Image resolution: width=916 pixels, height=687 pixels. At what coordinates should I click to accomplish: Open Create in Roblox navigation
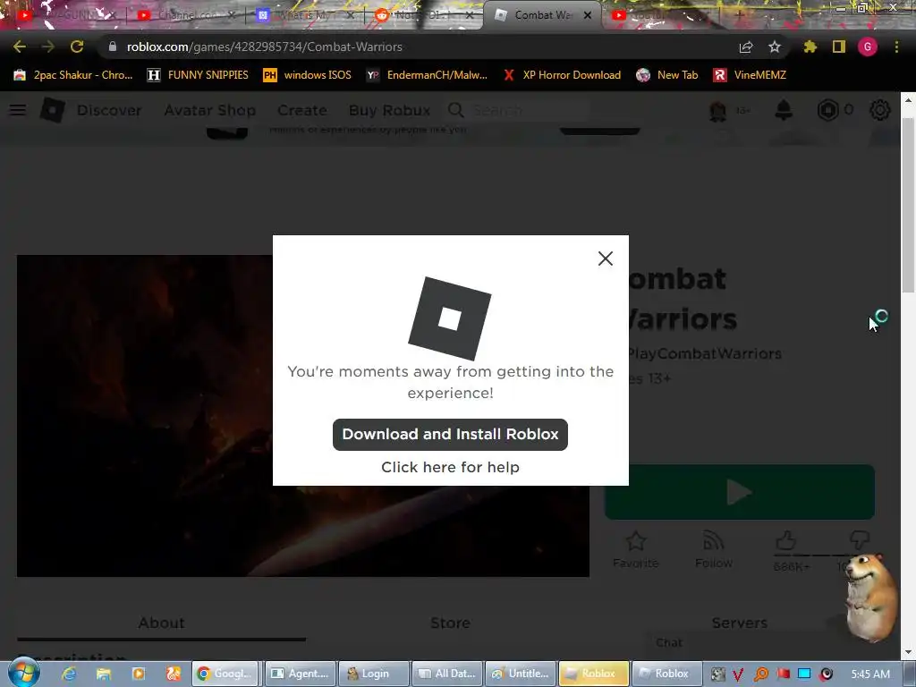pos(302,110)
